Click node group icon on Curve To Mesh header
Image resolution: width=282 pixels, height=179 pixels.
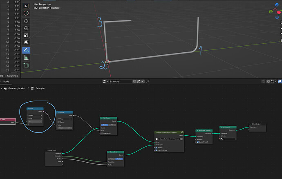click(182, 132)
